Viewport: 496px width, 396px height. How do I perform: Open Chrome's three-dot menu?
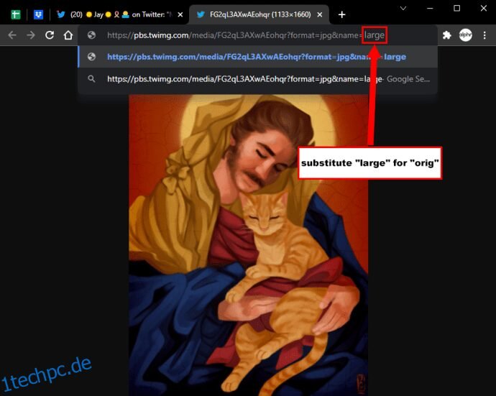coord(484,35)
